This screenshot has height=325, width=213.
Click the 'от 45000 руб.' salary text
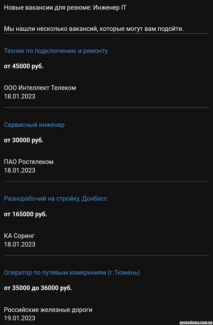(x=24, y=66)
